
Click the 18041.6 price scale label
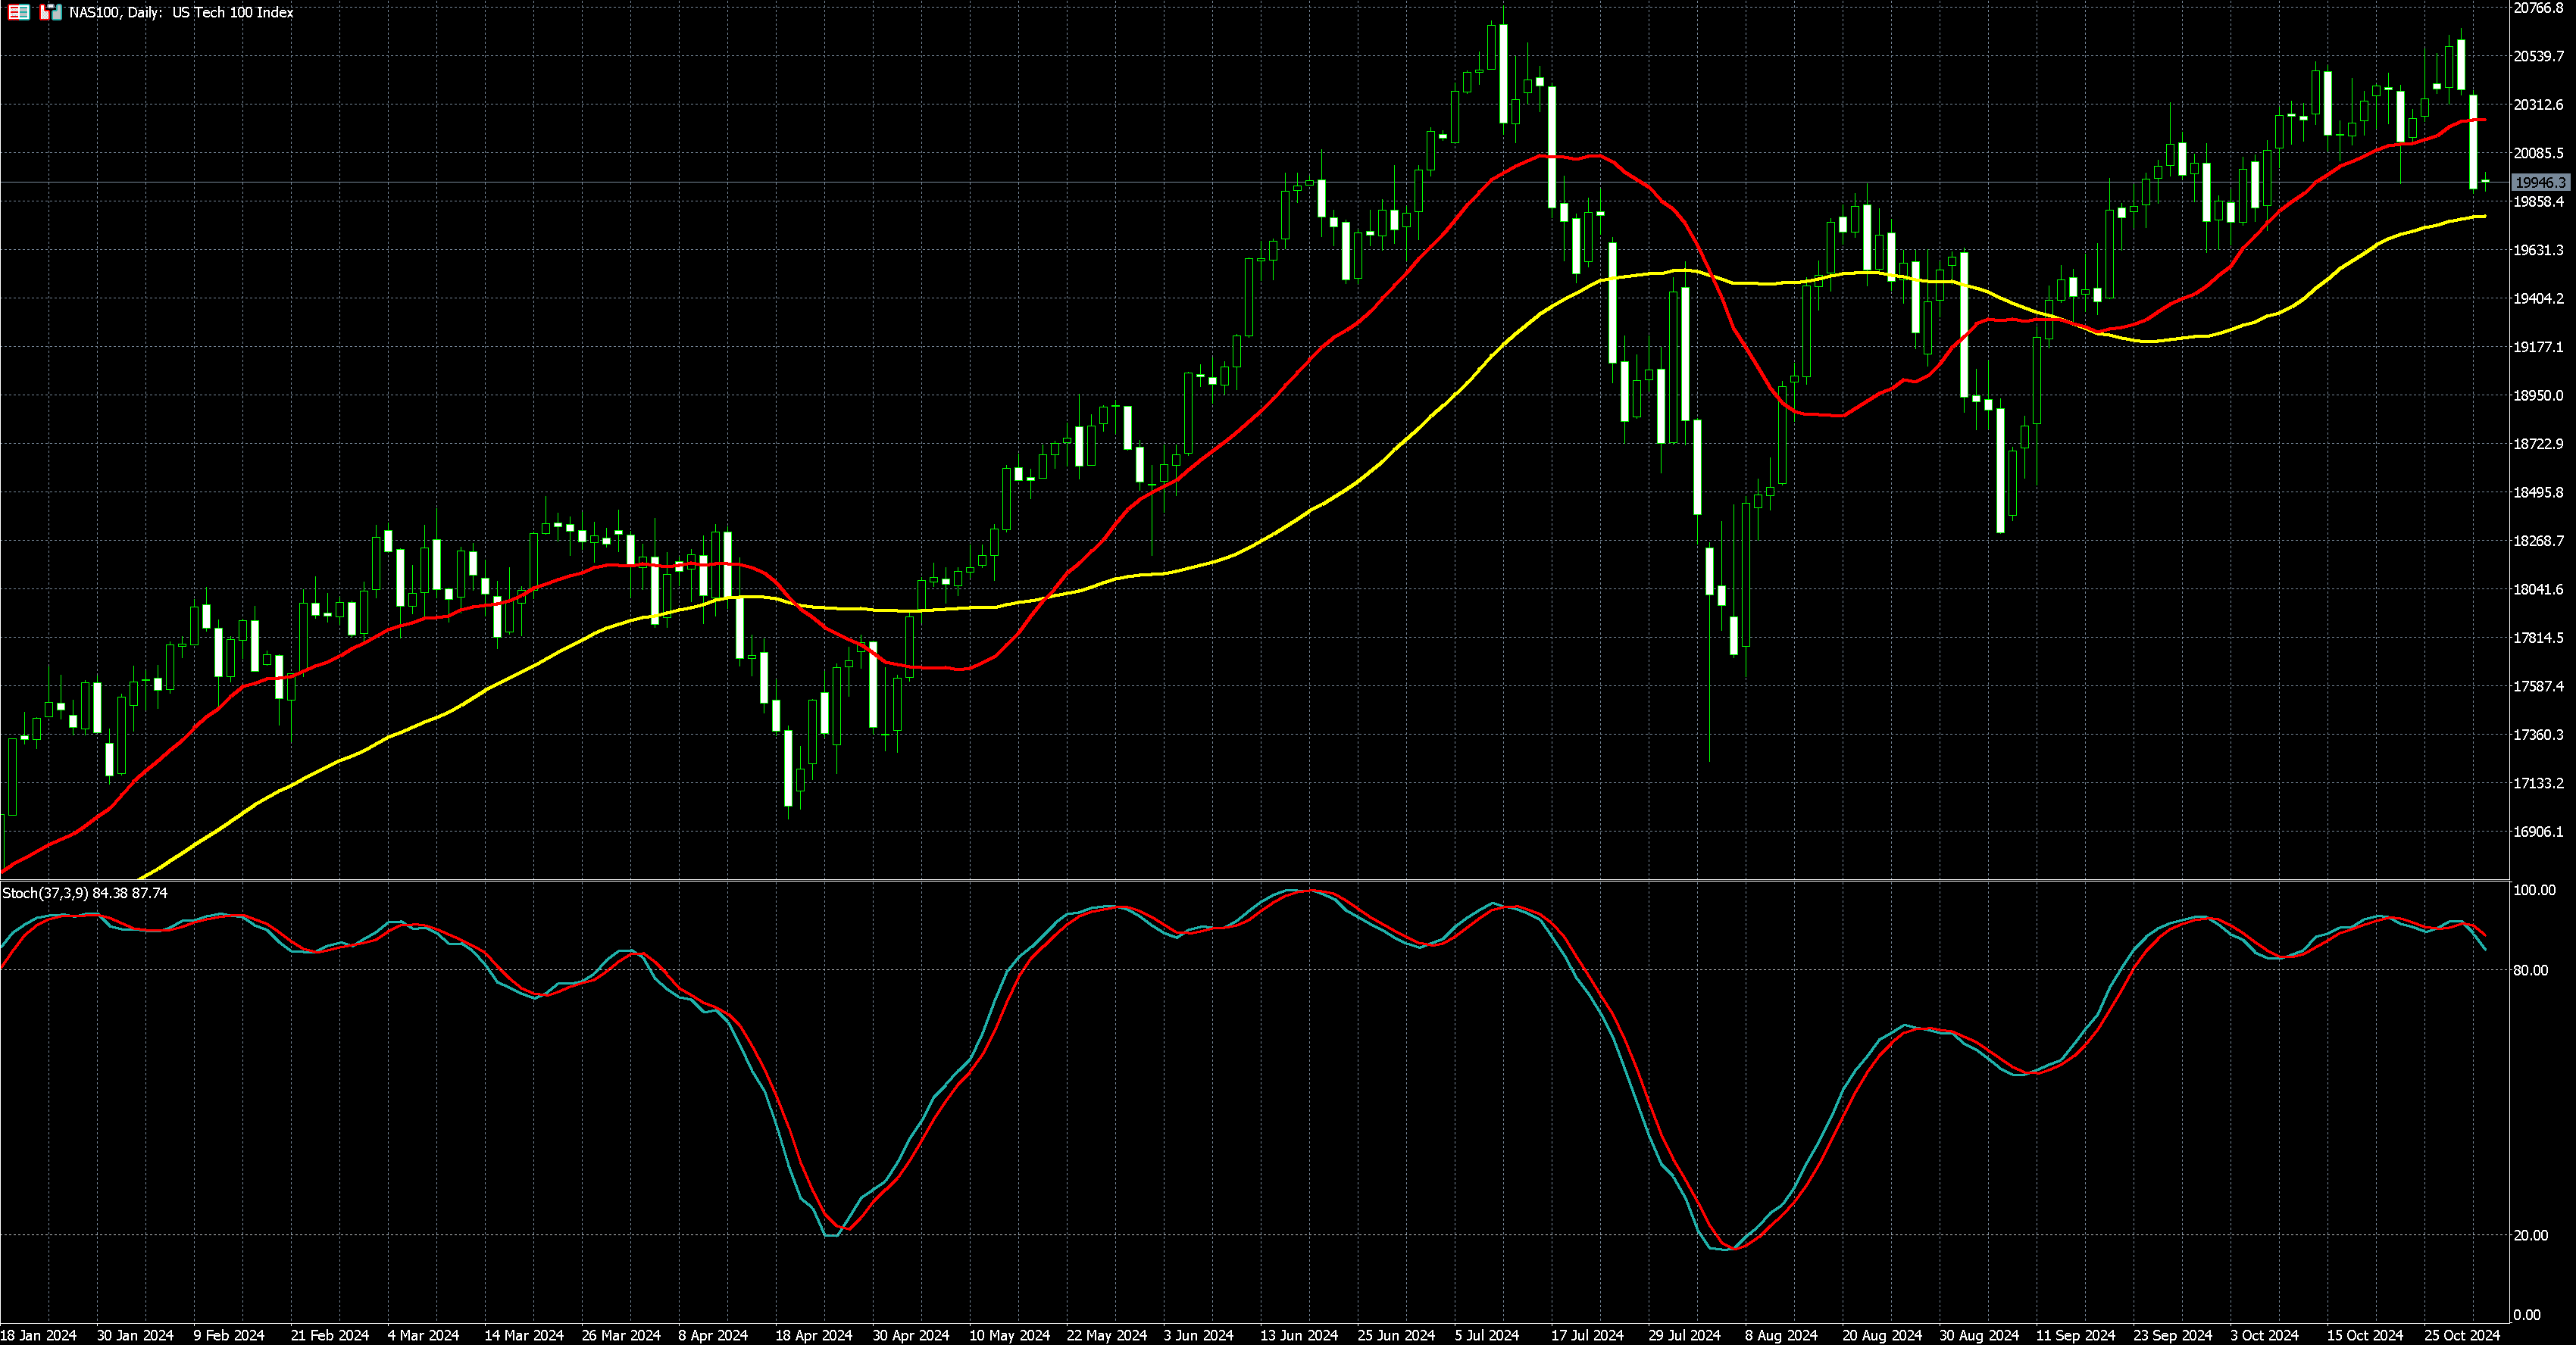(2538, 589)
